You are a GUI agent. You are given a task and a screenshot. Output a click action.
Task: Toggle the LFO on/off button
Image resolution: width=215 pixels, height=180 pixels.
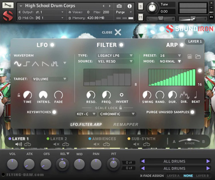[52, 45]
